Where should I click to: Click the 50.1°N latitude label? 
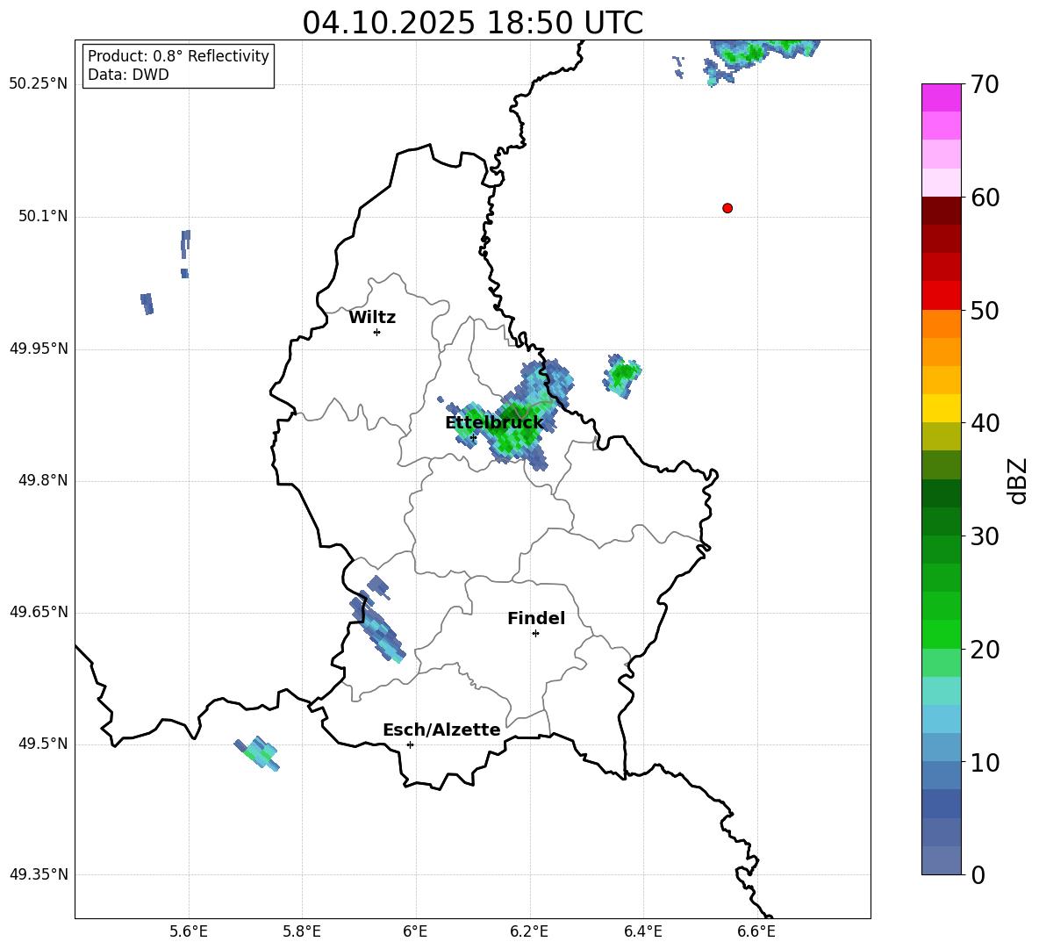click(x=43, y=216)
